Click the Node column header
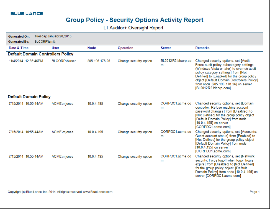270x209 pixels. (92, 48)
